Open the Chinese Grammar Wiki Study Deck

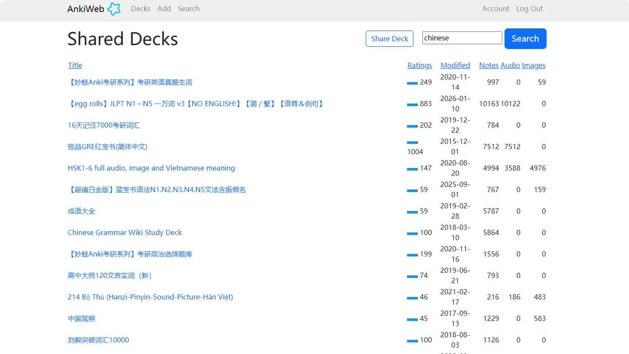point(125,233)
